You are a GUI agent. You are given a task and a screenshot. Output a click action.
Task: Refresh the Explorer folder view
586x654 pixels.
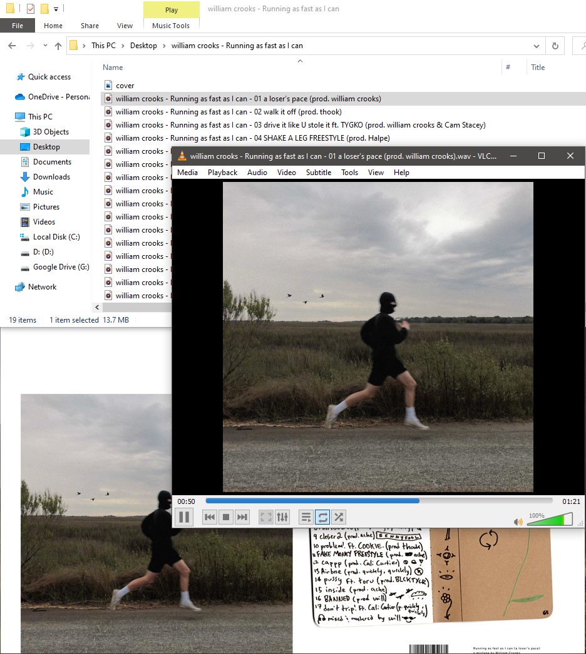click(555, 46)
